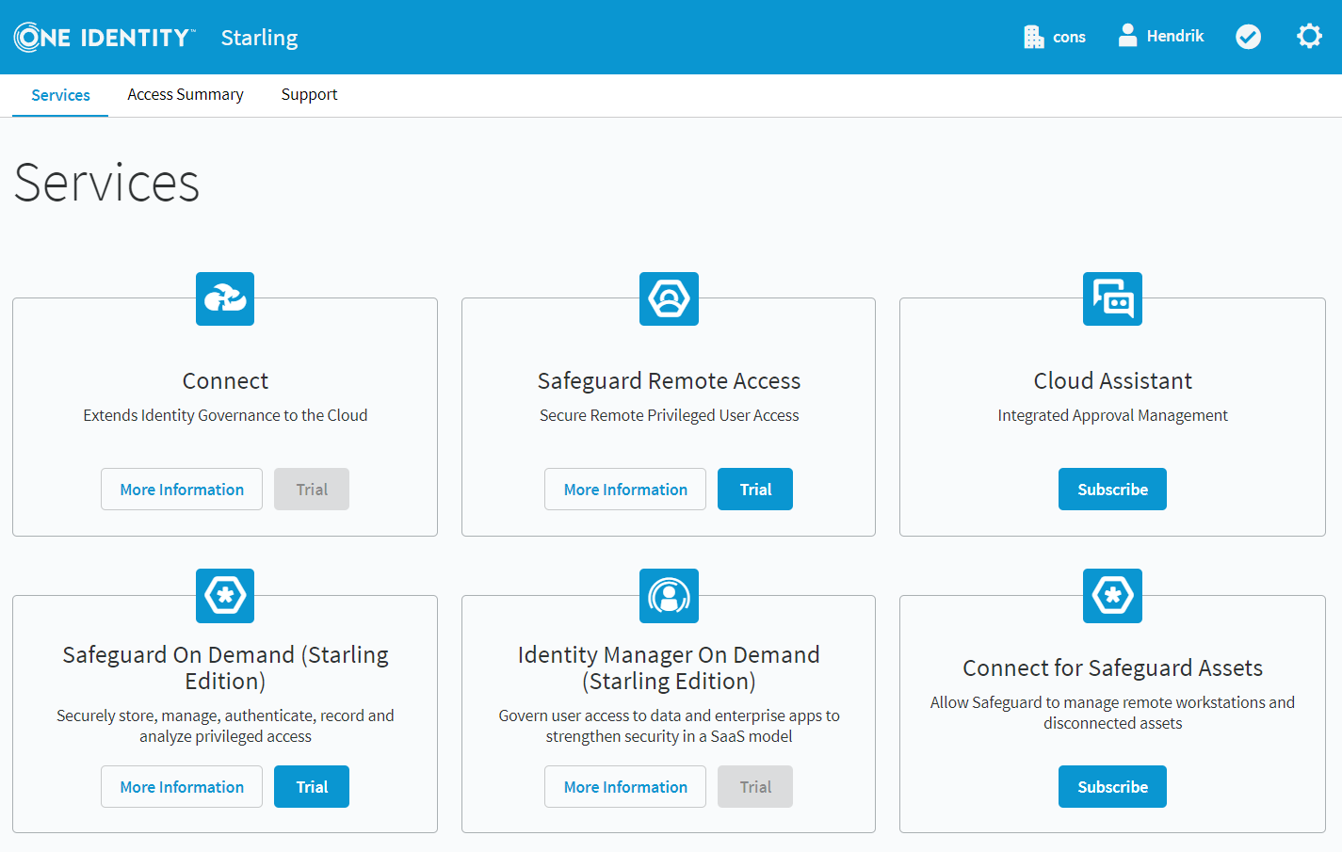The width and height of the screenshot is (1342, 852).
Task: View More Information for Identity Manager On Demand
Action: coord(625,787)
